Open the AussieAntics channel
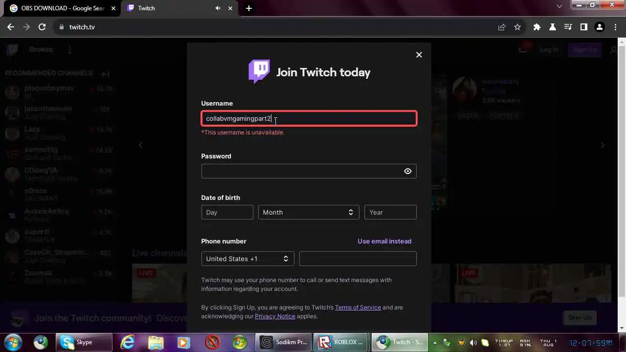This screenshot has width=626, height=352. pyautogui.click(x=59, y=215)
